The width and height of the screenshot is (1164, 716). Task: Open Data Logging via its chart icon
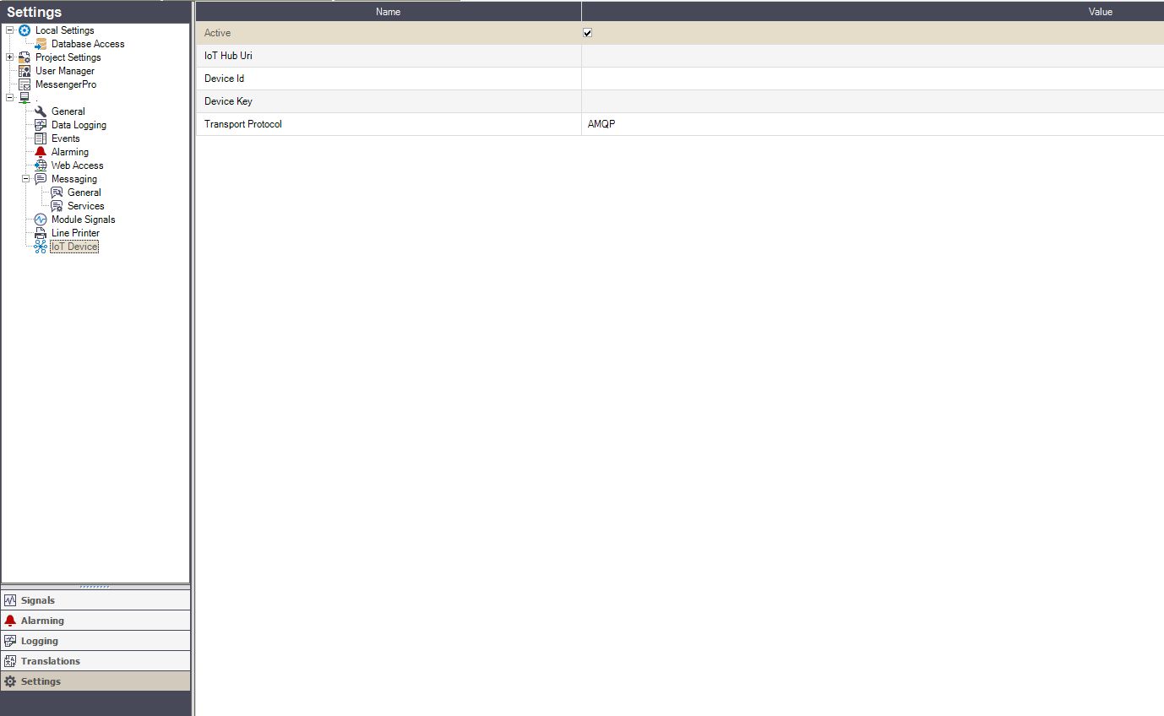[41, 125]
